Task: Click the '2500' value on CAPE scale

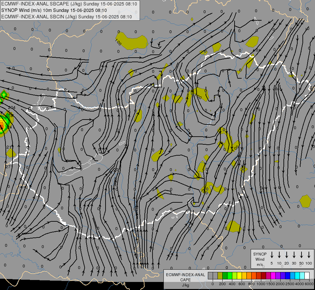Action: point(290,284)
